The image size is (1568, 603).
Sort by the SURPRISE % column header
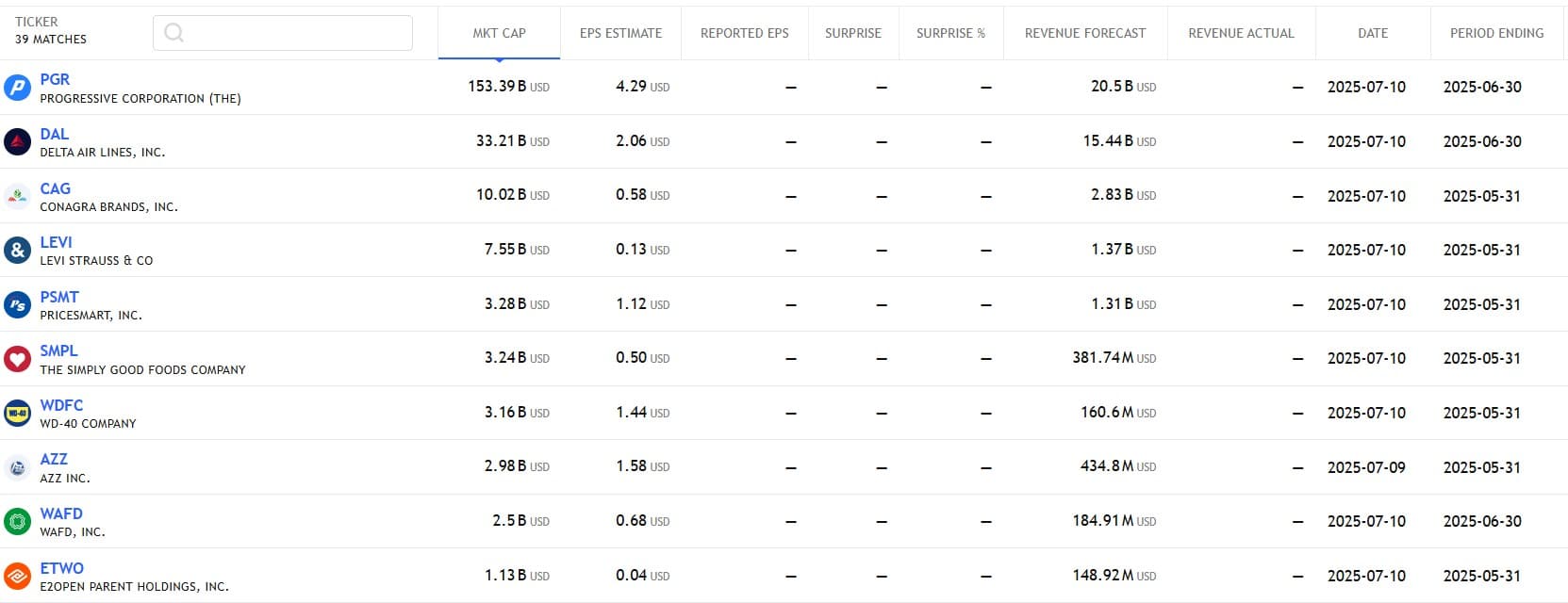pyautogui.click(x=950, y=33)
